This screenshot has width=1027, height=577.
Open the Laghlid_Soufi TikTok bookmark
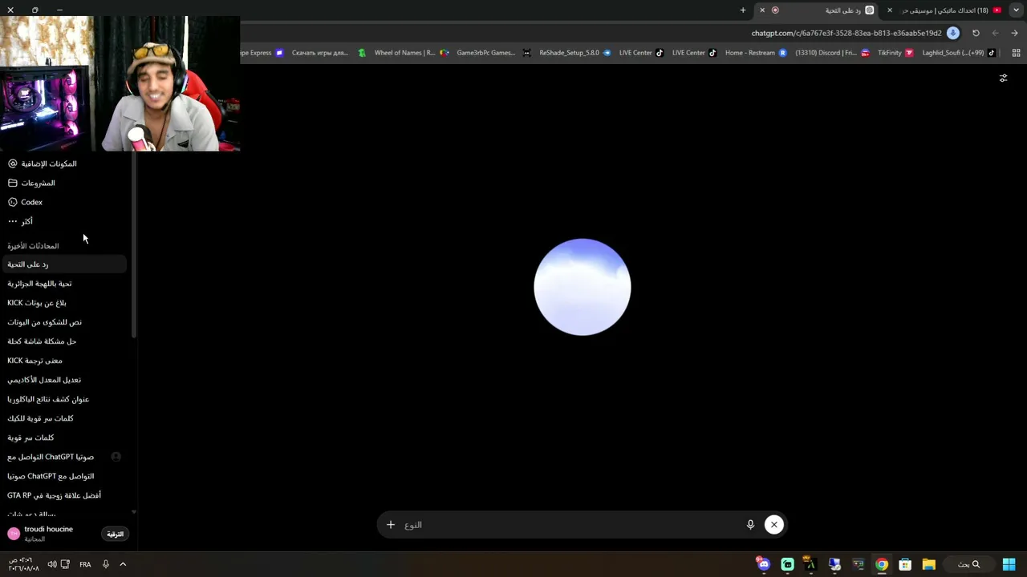[x=959, y=53]
